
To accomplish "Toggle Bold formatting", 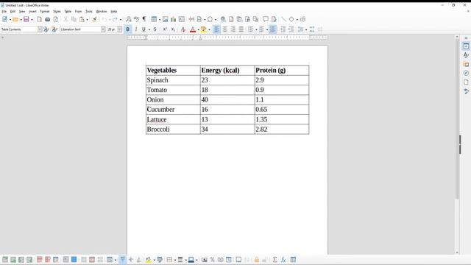I will 127,29.
